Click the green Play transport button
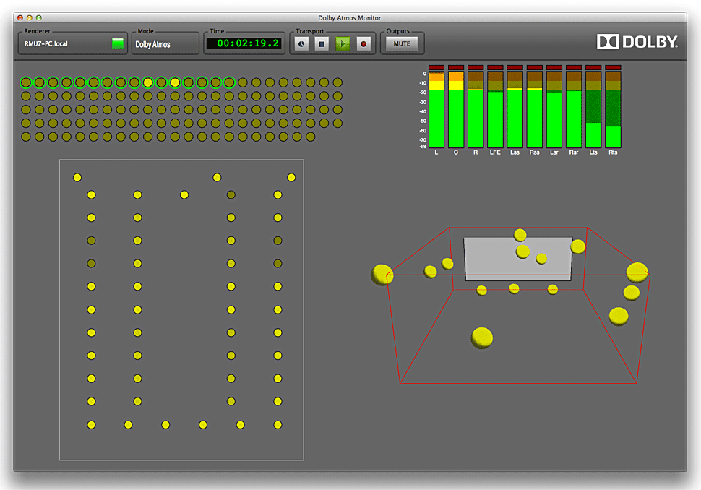Viewport: 701px width, 490px height. click(x=343, y=44)
